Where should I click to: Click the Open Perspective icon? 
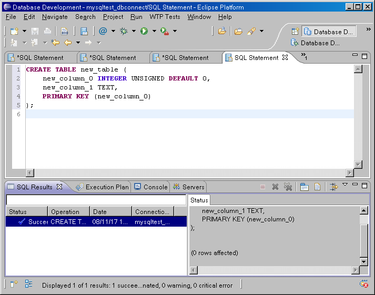pos(295,32)
